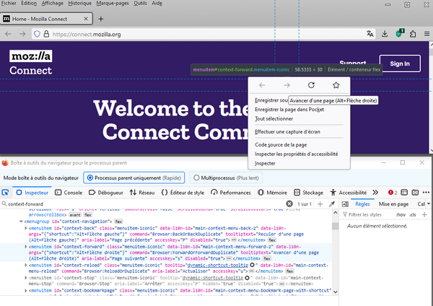Toggle :hov pseudo-class panel
The height and width of the screenshot is (306, 433).
tap(401, 214)
